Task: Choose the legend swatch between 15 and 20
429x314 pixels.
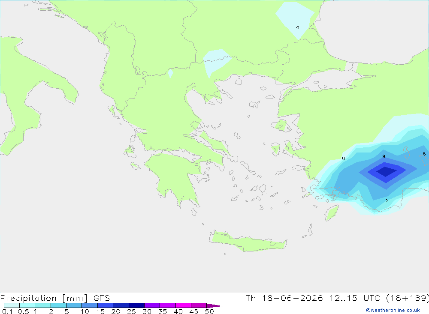Action: click(106, 305)
